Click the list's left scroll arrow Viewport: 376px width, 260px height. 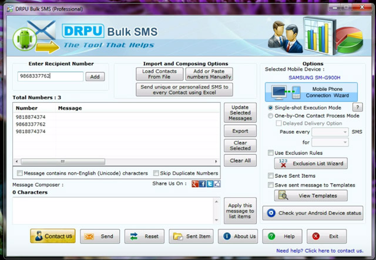(x=16, y=161)
